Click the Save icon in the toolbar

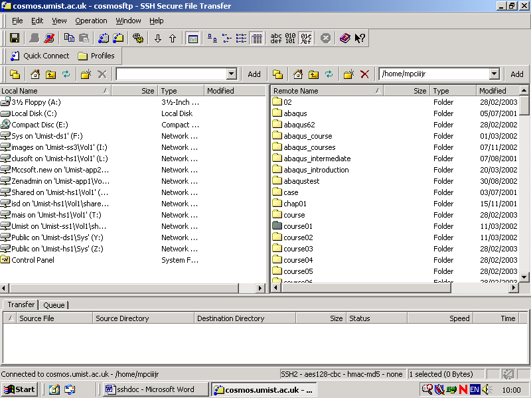coord(15,38)
